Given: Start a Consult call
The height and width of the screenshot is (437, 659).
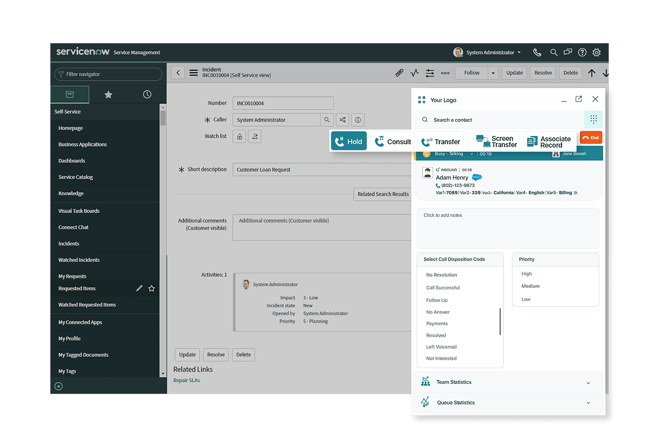Looking at the screenshot, I should pos(393,141).
